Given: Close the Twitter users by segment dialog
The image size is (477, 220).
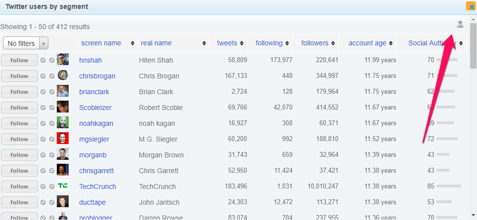Looking at the screenshot, I should (471, 6).
